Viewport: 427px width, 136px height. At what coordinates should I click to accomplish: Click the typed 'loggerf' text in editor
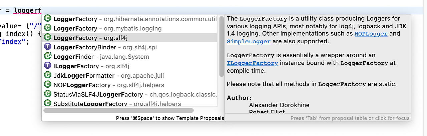(x=28, y=11)
